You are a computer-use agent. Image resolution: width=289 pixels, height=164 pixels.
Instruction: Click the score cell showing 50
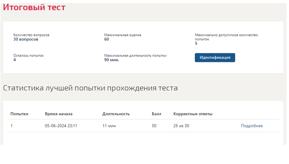tap(154, 126)
